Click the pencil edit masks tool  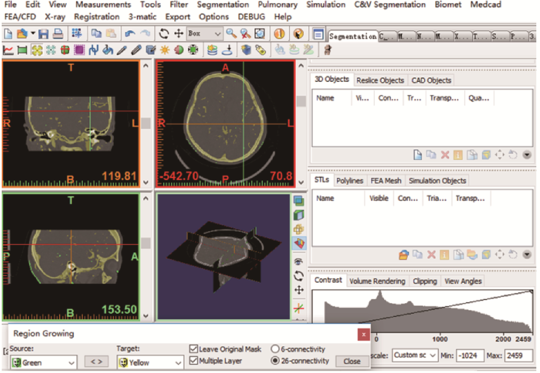pyautogui.click(x=122, y=51)
